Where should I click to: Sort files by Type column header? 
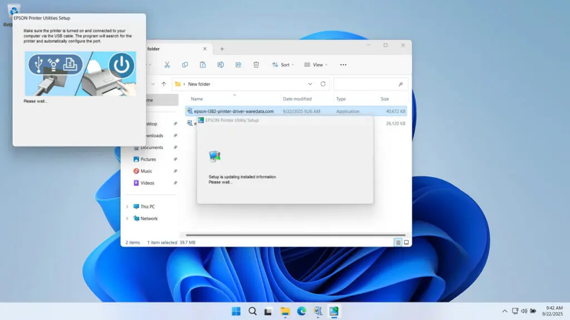341,99
